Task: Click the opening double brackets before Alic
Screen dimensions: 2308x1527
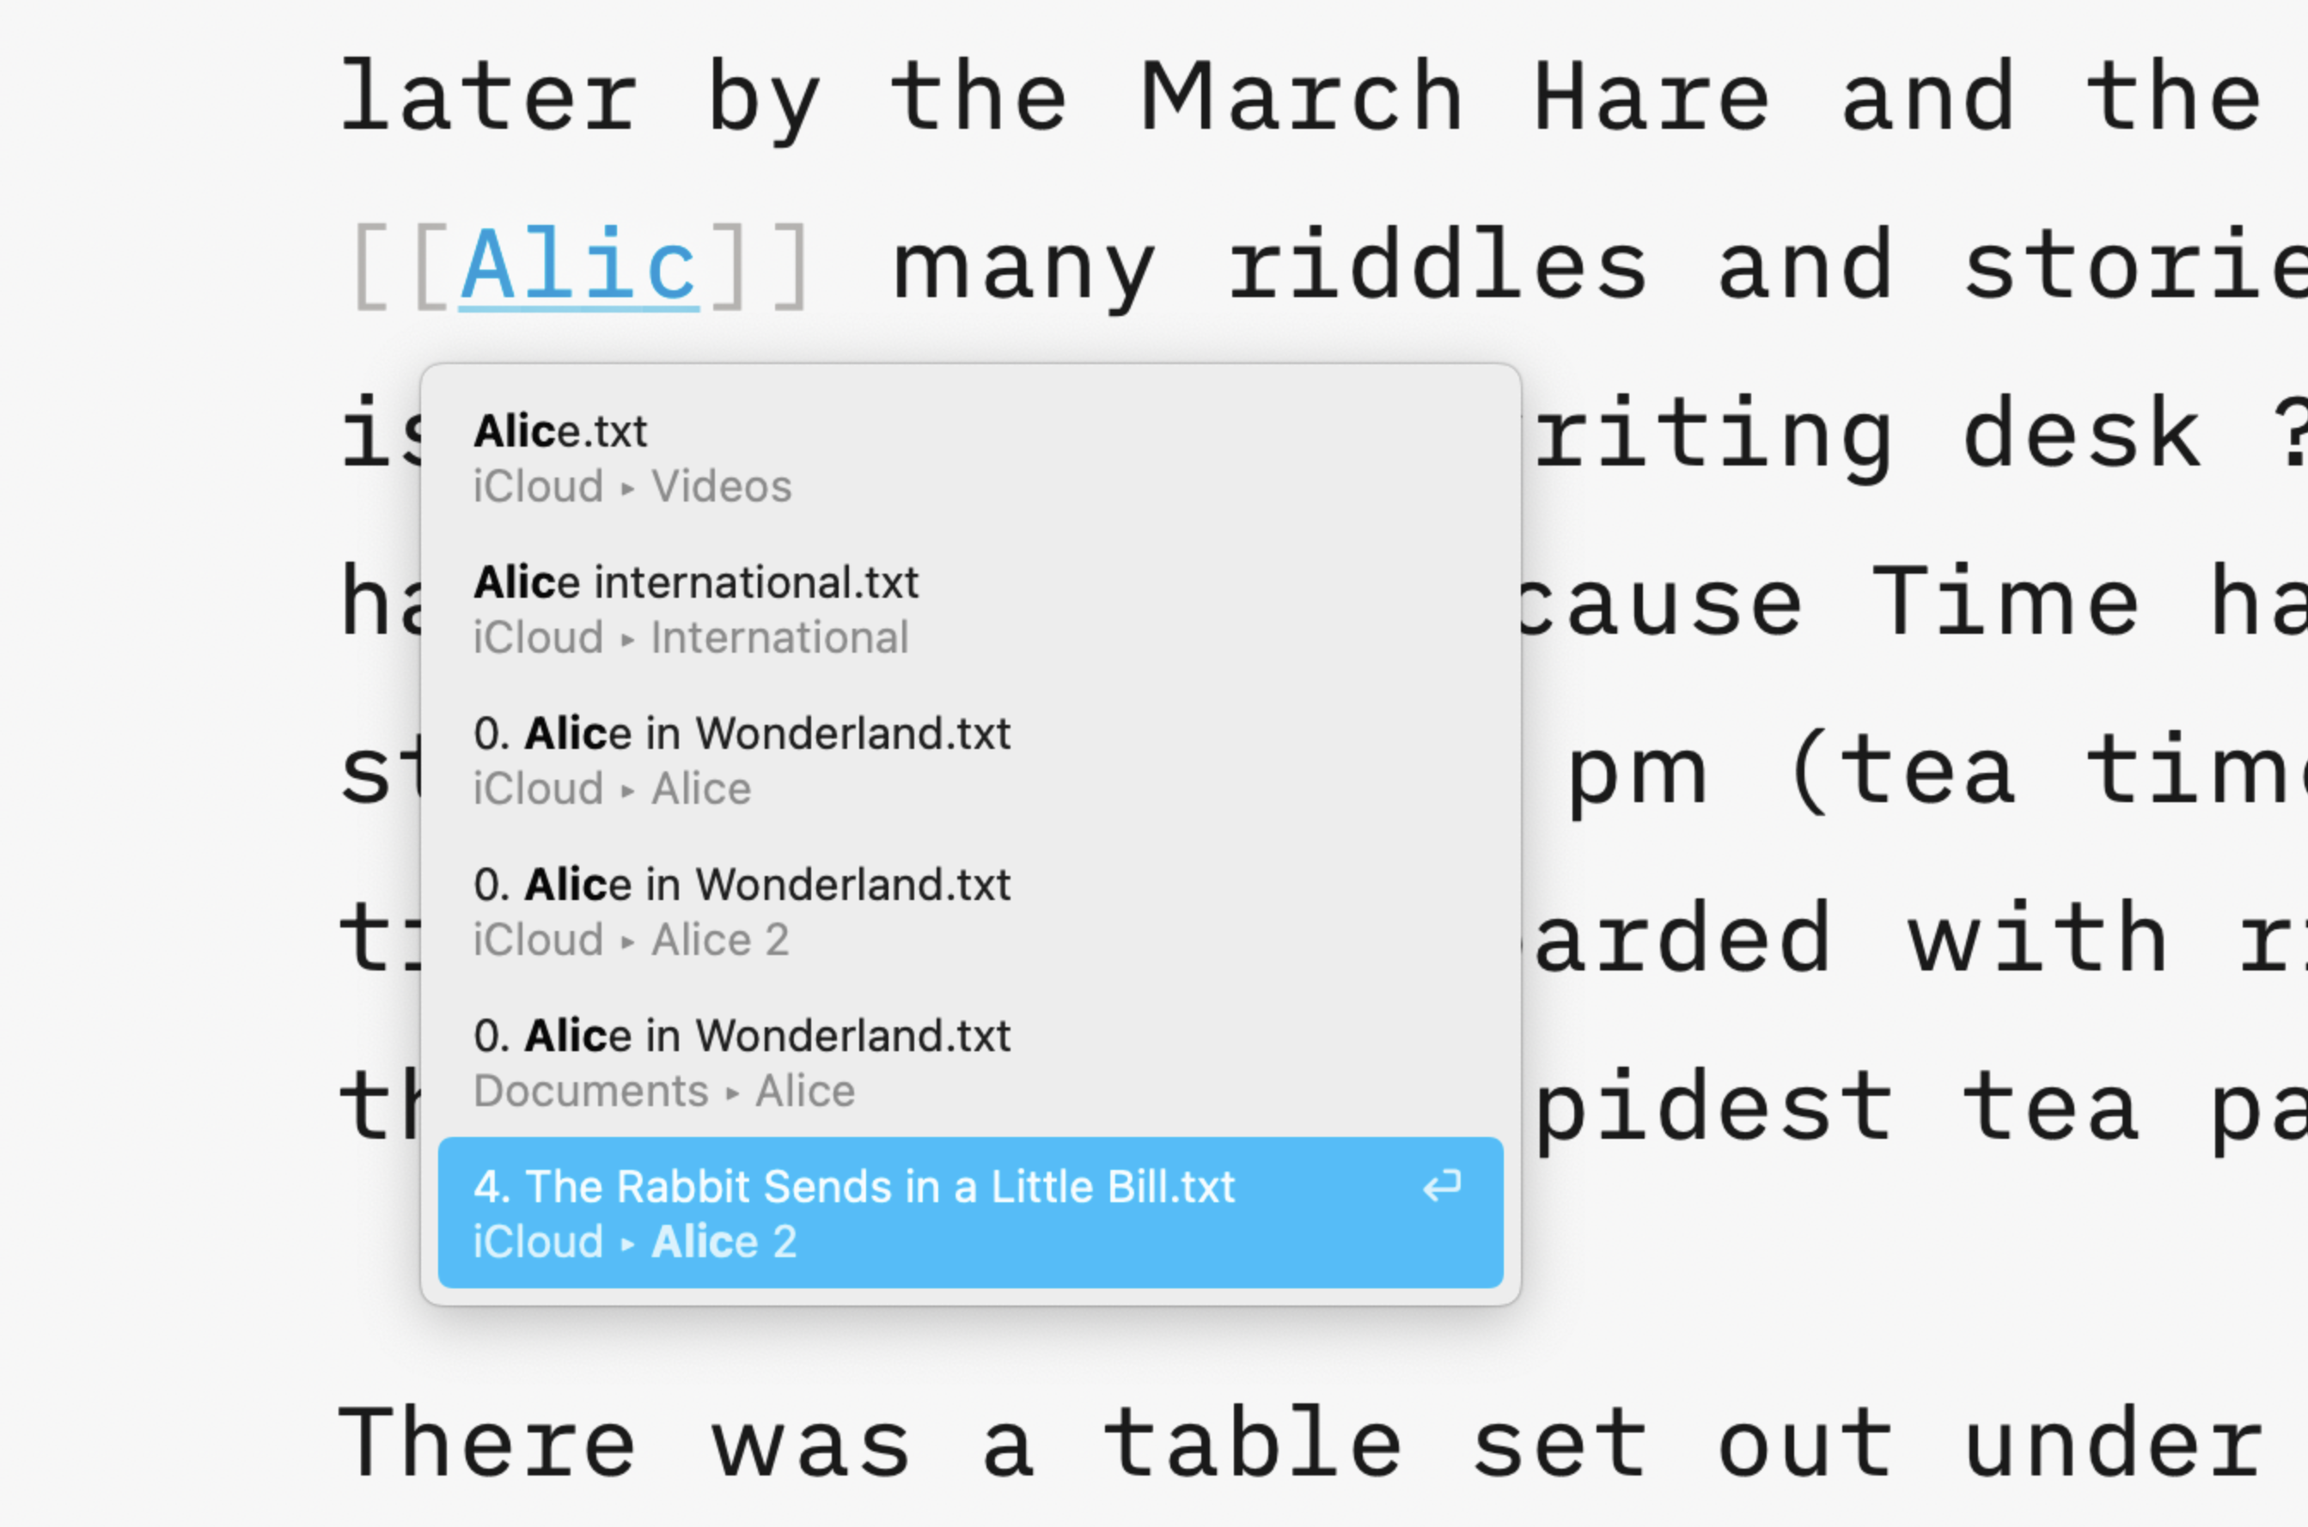Action: pos(401,266)
